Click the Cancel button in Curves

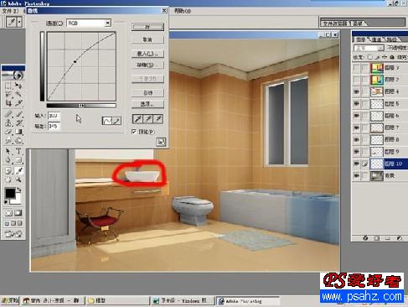(147, 39)
